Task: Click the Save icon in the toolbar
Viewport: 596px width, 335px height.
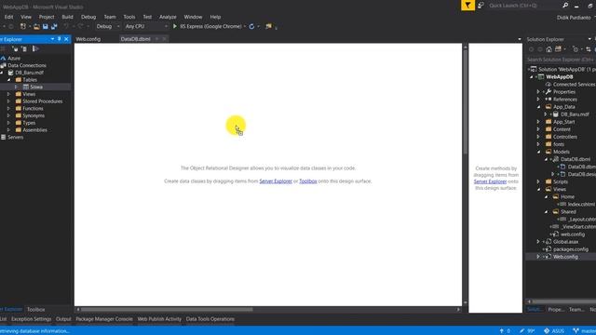Action: pos(46,27)
